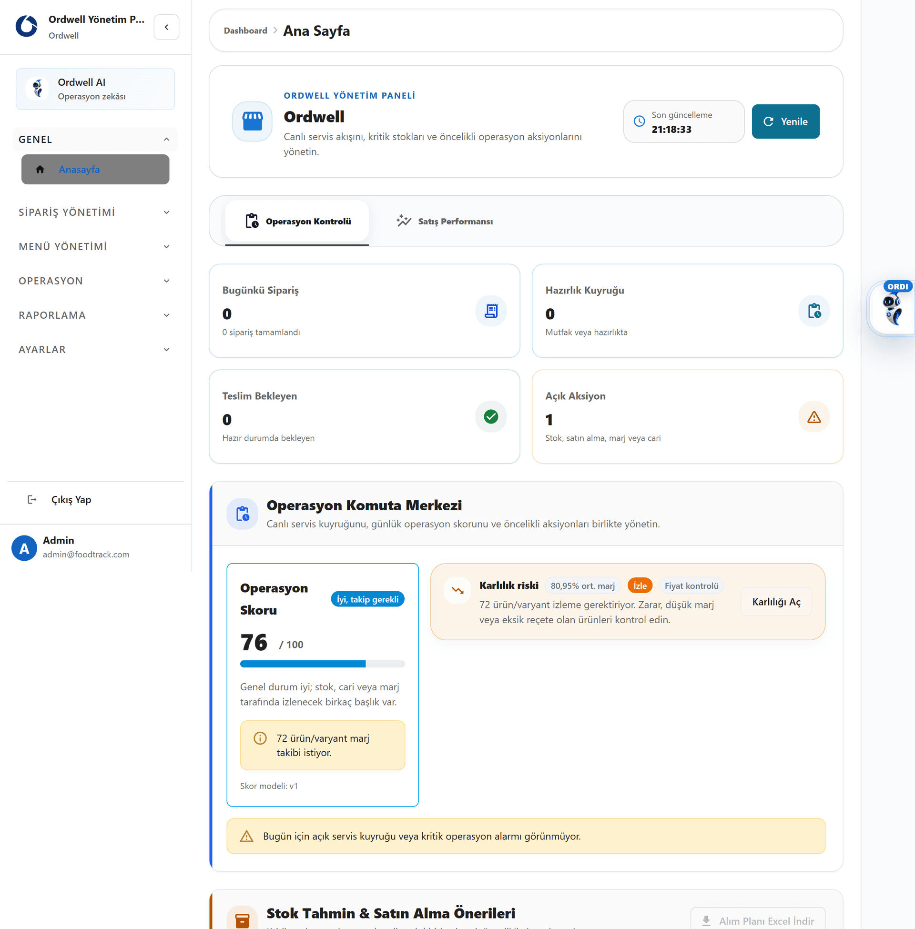Click the Yenile refresh button
Image resolution: width=915 pixels, height=929 pixels.
(x=786, y=121)
